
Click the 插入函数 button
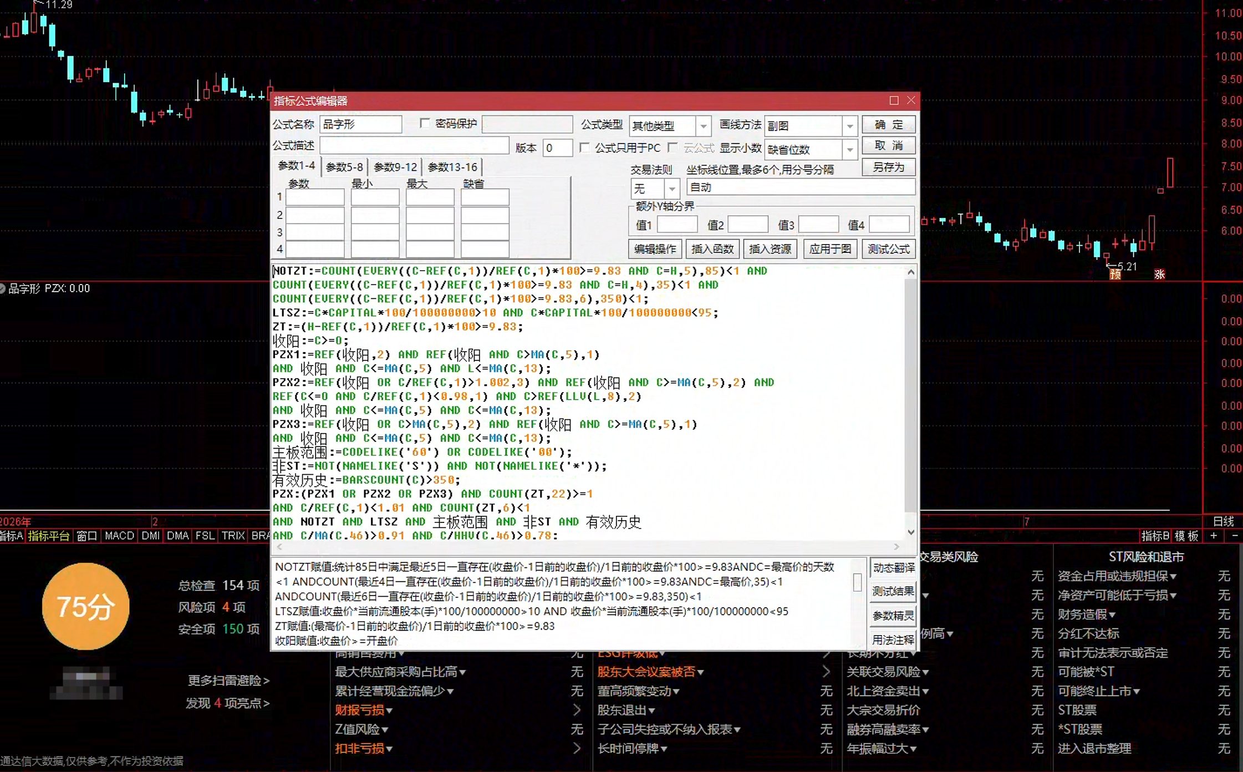tap(712, 249)
